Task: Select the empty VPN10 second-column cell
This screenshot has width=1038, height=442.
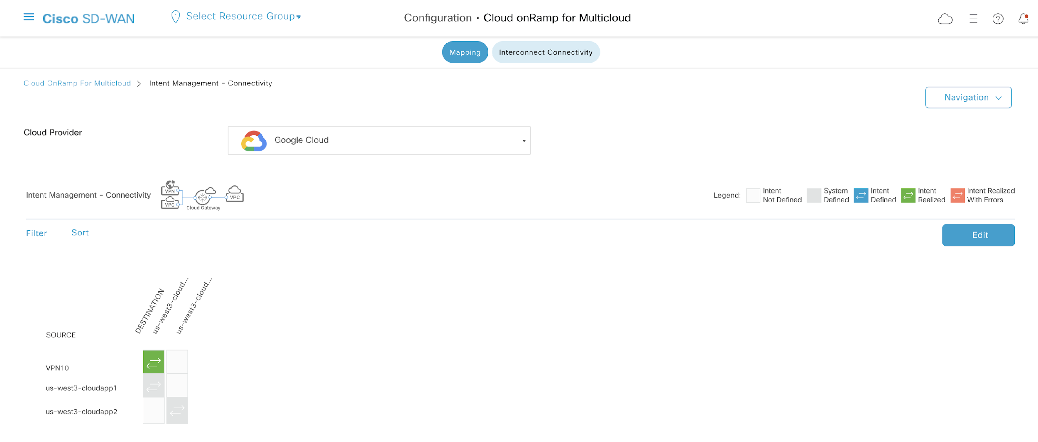Action: [177, 362]
